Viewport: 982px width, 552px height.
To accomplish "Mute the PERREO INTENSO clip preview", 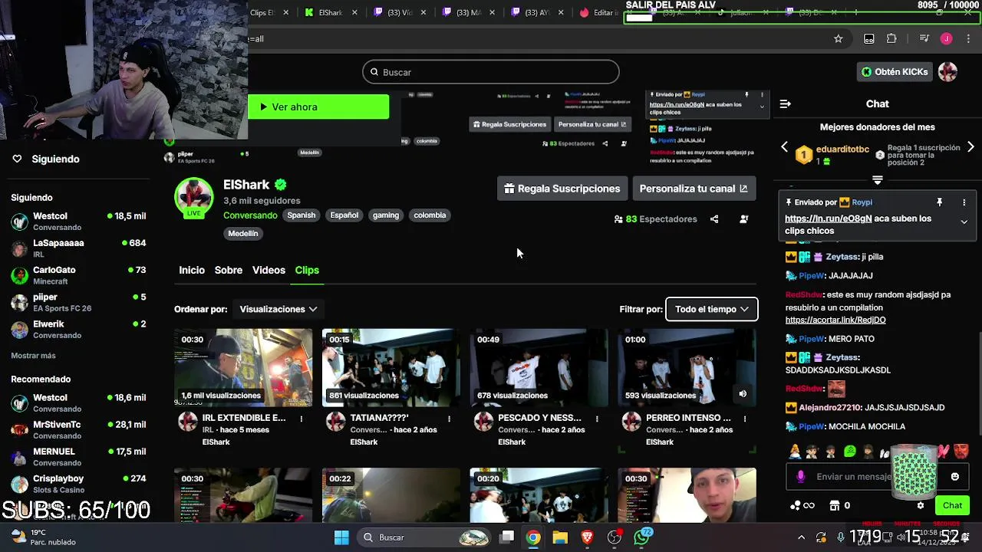I will click(743, 394).
